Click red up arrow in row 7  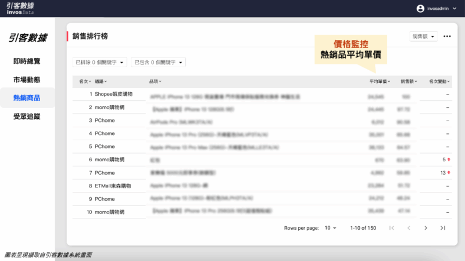449,173
